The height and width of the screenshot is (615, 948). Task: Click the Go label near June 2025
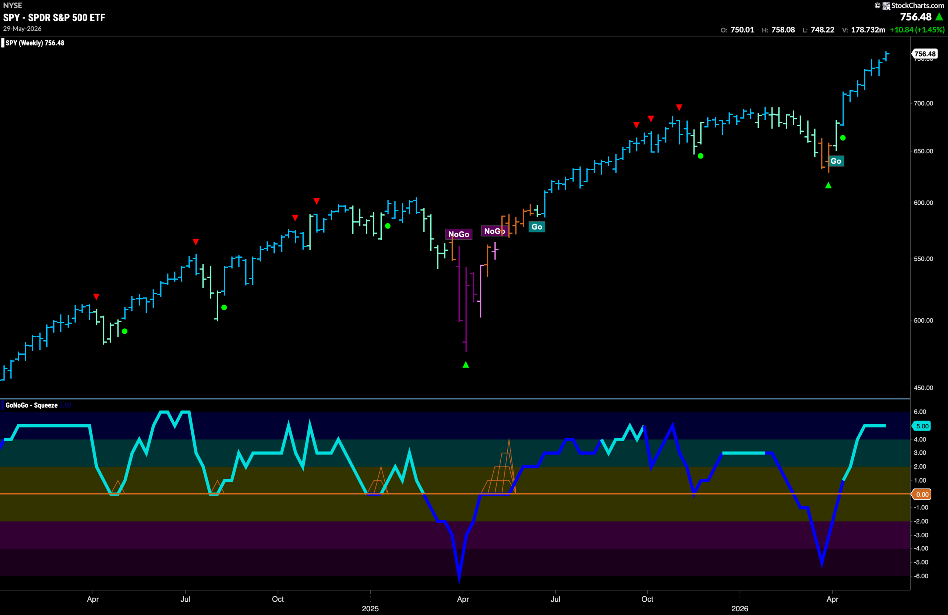pyautogui.click(x=537, y=227)
